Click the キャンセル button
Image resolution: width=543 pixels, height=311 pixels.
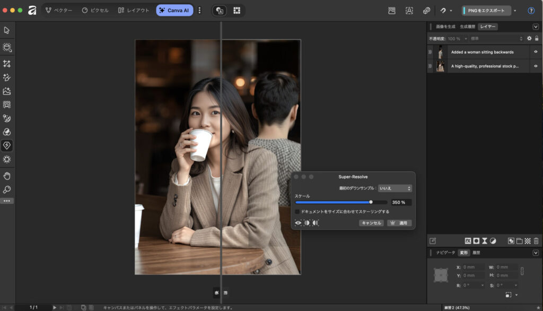371,223
